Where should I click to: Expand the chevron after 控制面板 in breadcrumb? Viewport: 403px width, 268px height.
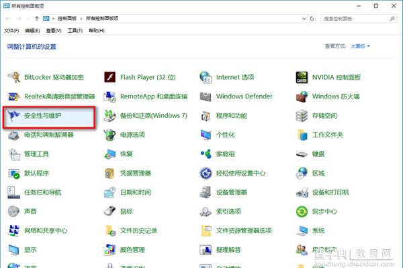coord(81,19)
